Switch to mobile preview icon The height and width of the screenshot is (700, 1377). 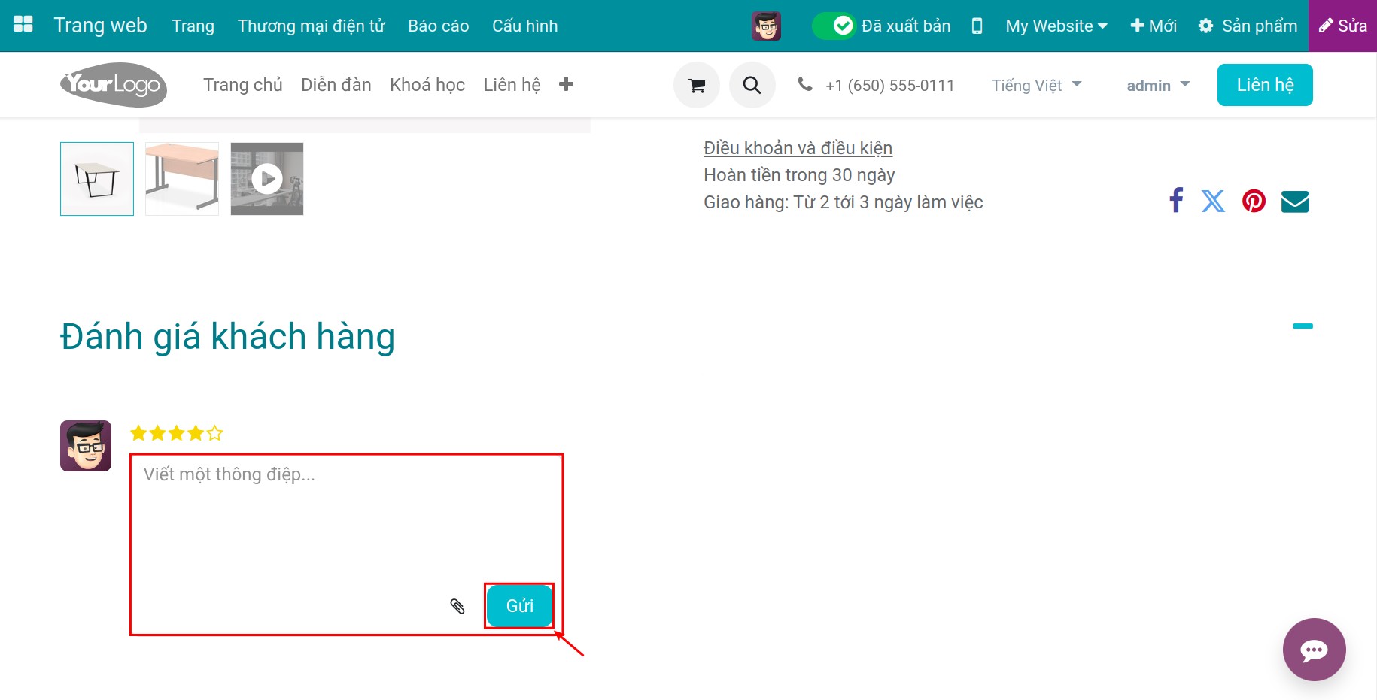(x=977, y=26)
